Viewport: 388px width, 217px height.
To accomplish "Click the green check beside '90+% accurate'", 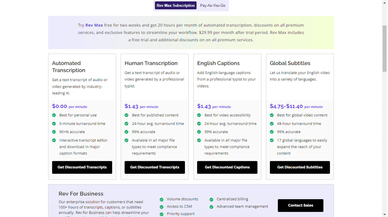I will tap(54, 132).
